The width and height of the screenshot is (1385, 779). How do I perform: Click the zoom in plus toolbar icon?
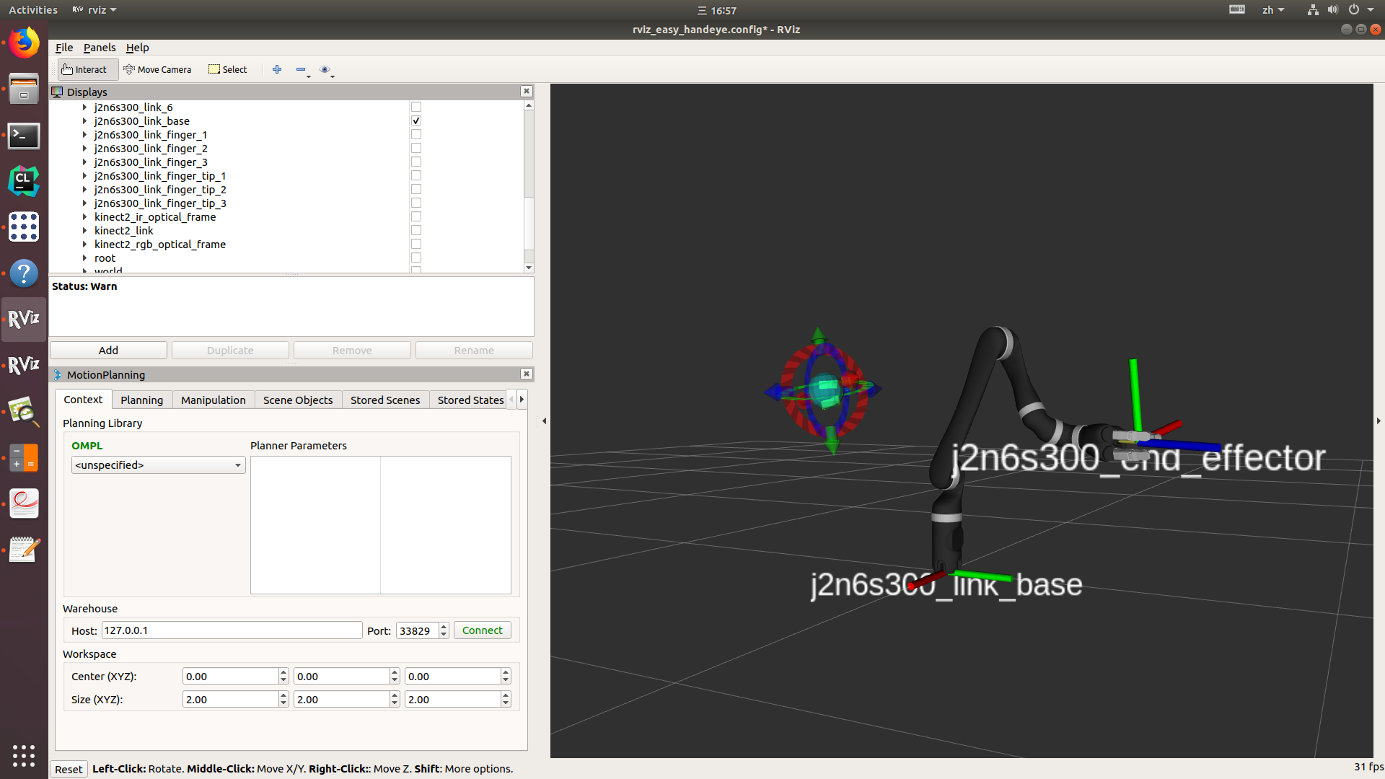point(277,69)
